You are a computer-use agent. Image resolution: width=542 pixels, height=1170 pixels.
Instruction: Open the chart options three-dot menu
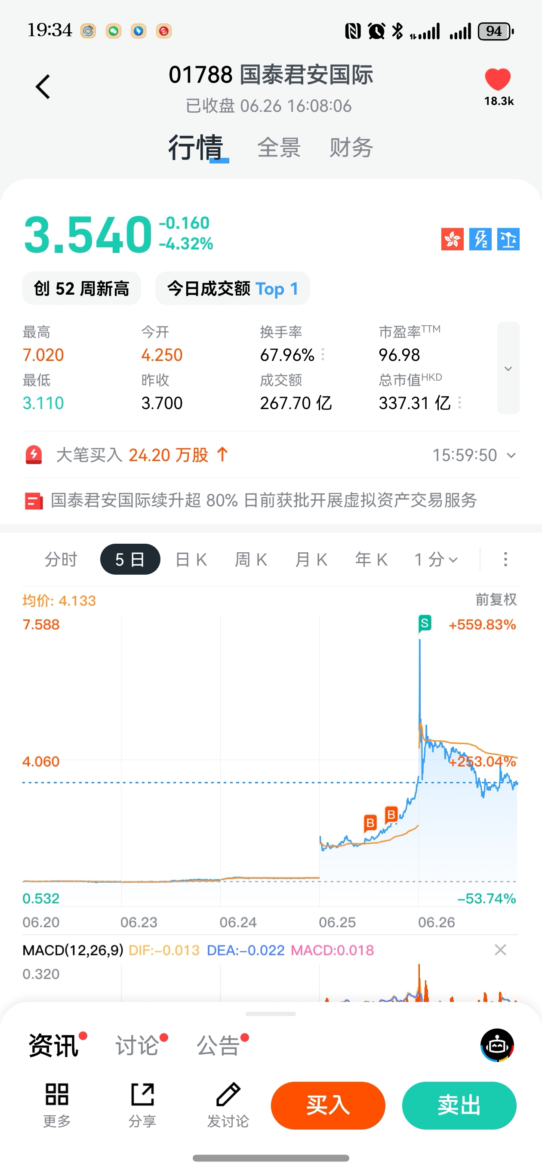(x=505, y=560)
